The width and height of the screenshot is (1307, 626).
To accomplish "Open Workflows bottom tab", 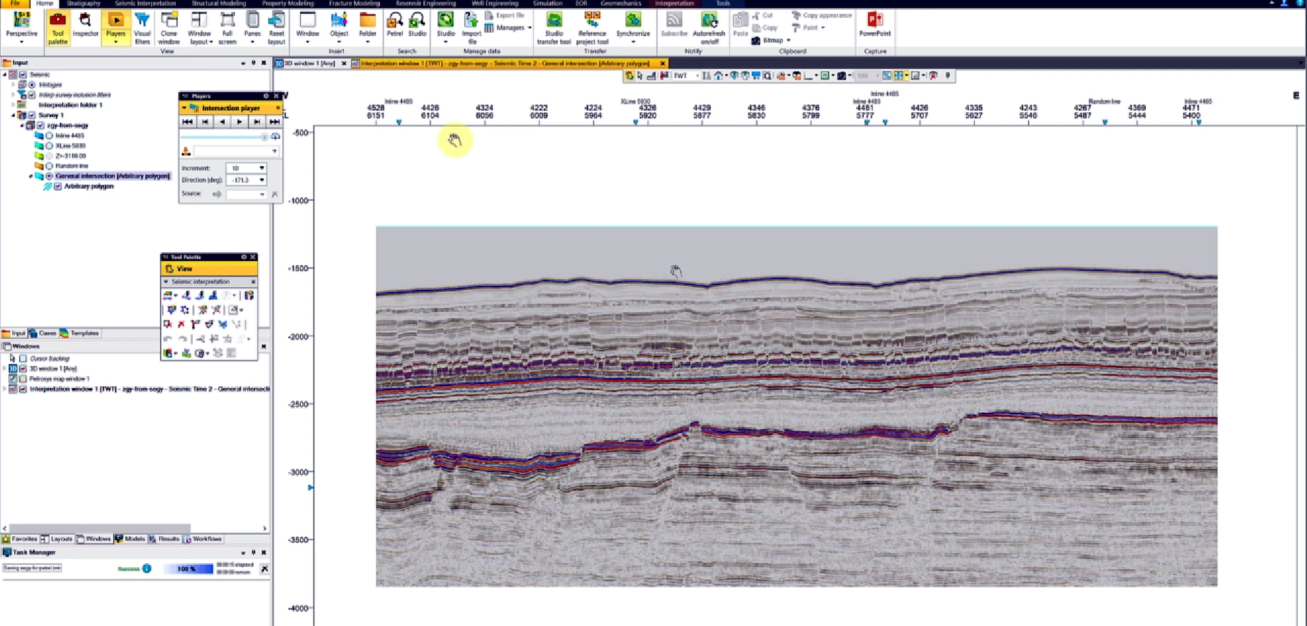I will pos(203,539).
